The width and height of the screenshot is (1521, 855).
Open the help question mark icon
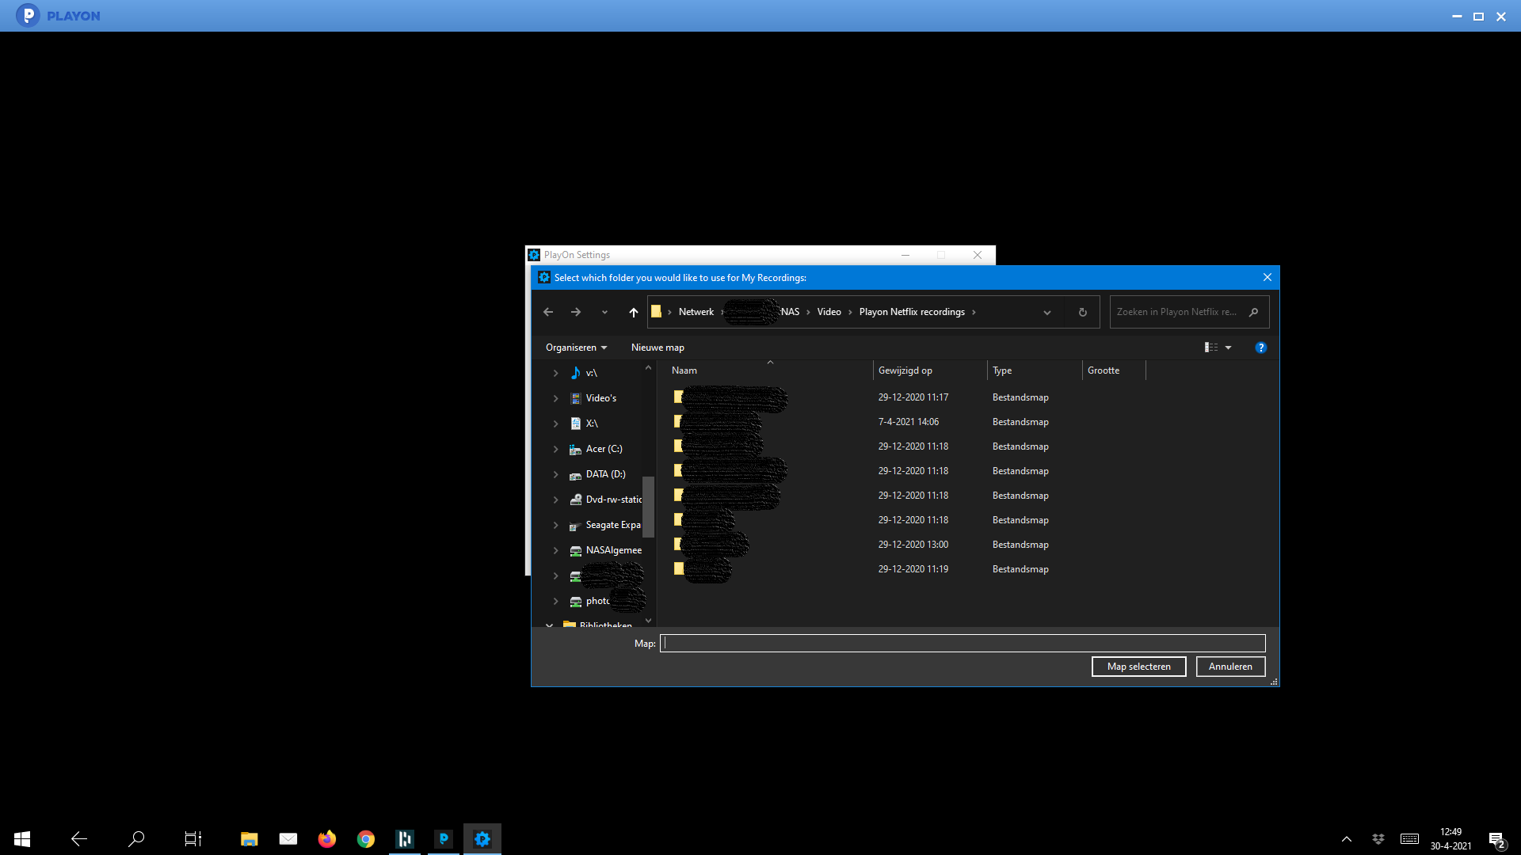[x=1261, y=348]
